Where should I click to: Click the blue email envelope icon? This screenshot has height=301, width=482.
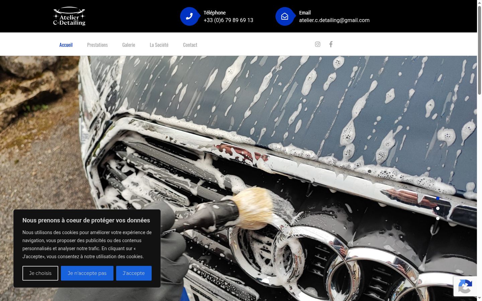point(285,16)
